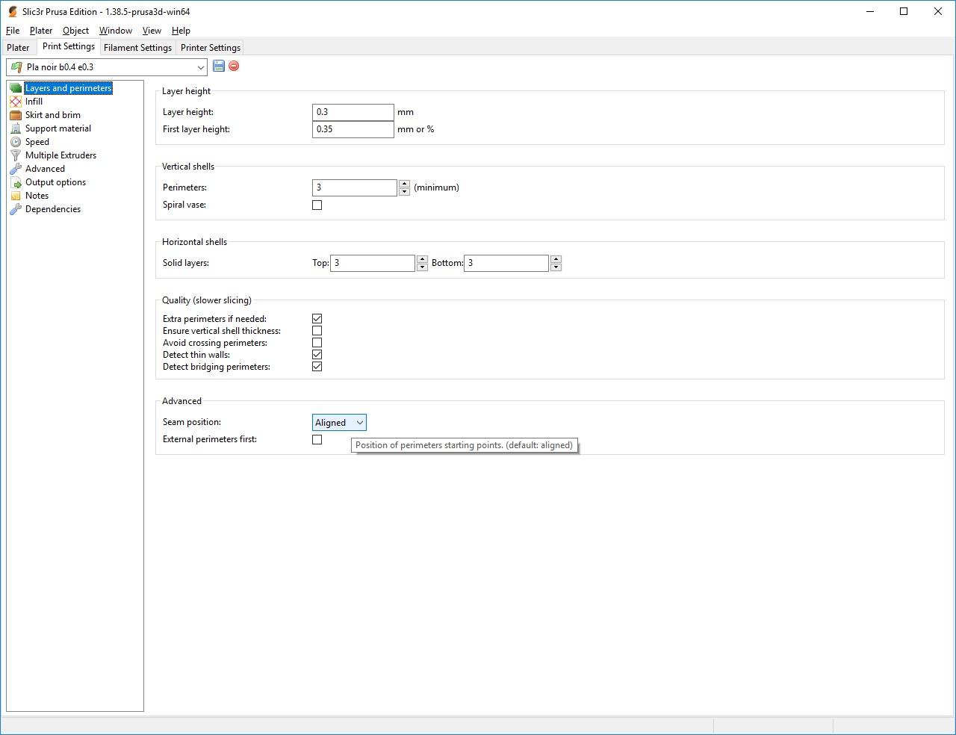This screenshot has width=956, height=735.
Task: Click the Skirt and brim icon
Action: [x=16, y=115]
